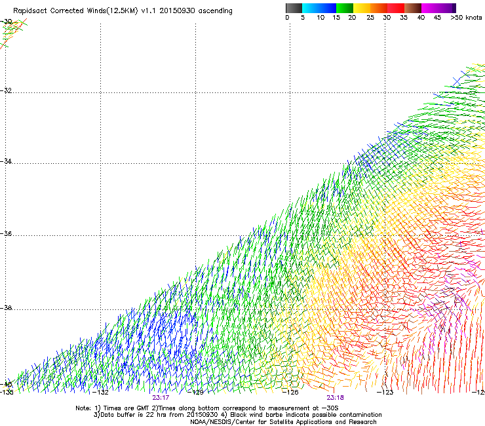
Task: Click the yellow 20-25 knots legend segment
Action: [x=362, y=8]
